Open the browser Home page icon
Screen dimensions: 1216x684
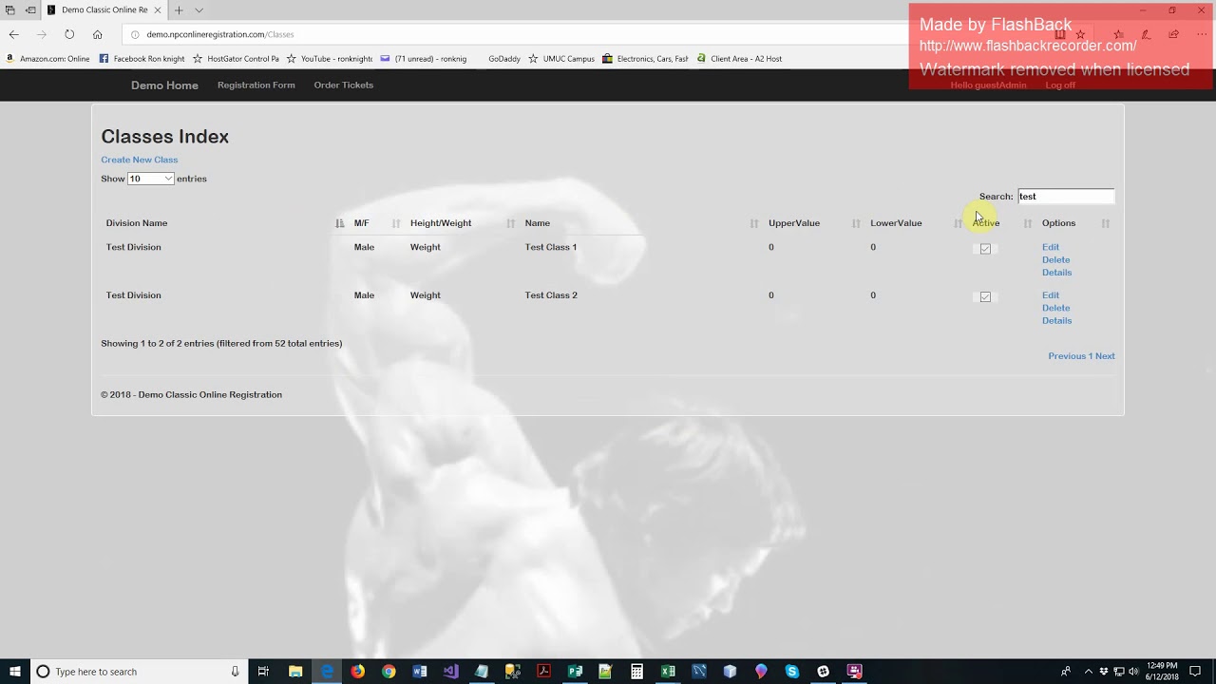(x=97, y=34)
